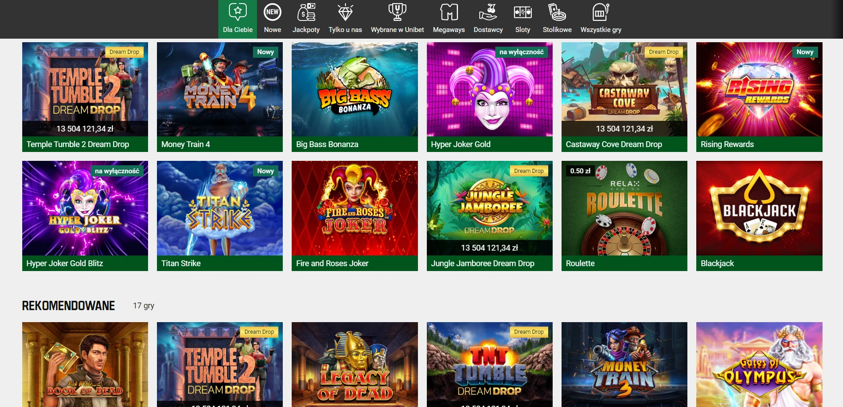843x407 pixels.
Task: Click the trophy icon for Wybrane w Unibet
Action: click(x=397, y=12)
